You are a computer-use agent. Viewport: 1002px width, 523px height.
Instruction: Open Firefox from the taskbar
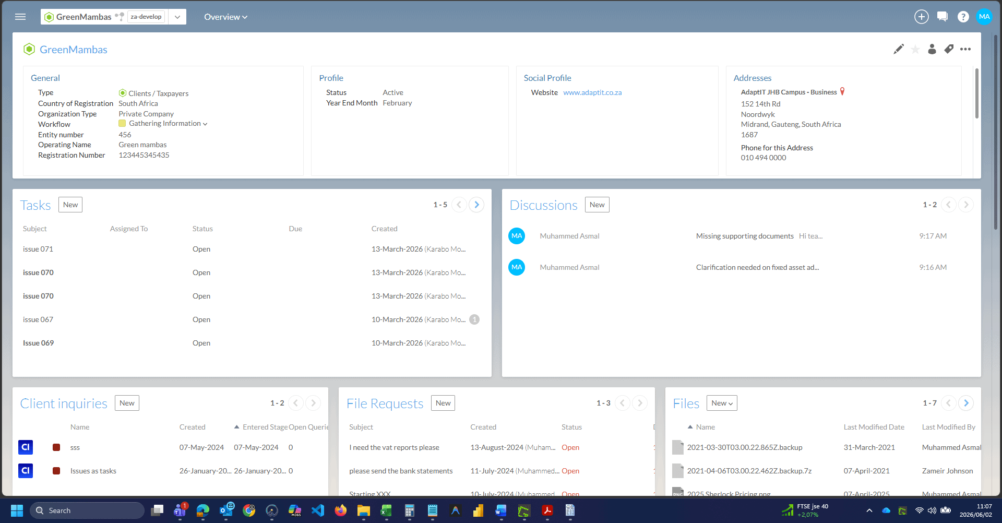coord(341,510)
